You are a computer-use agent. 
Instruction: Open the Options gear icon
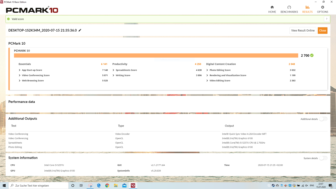(x=322, y=7)
